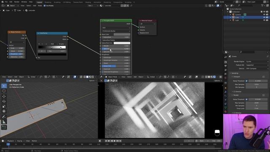Select the Move tool in left viewport
Viewport: 270px width, 152px height.
(x=4, y=96)
